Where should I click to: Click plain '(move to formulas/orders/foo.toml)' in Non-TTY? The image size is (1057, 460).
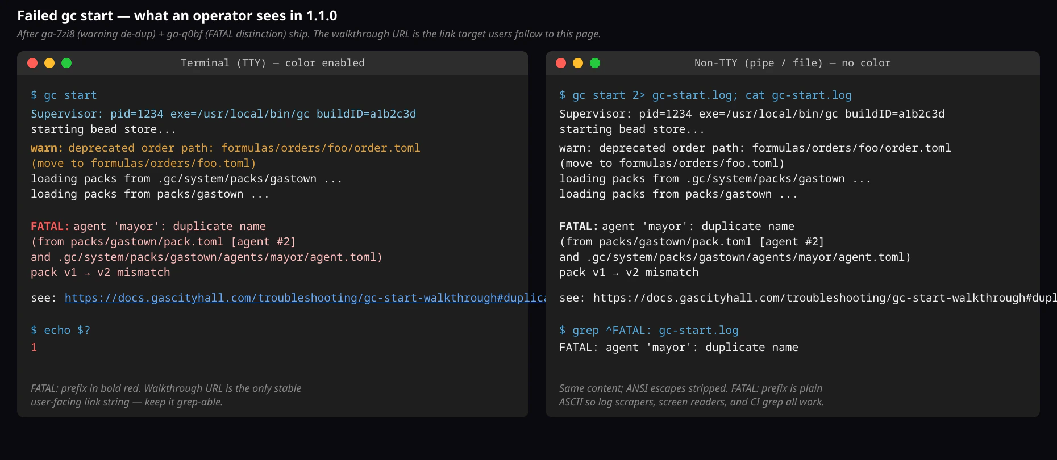[672, 164]
